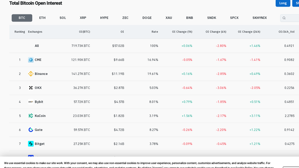Viewport: 299px width, 168px height.
Task: Click the Binance exchange logo icon
Action: tap(31, 74)
